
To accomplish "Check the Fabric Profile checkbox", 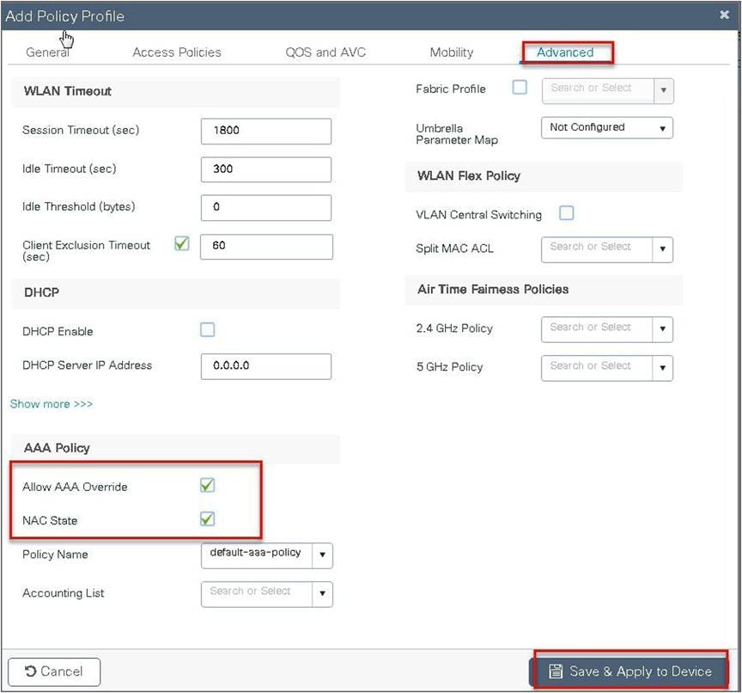I will (520, 87).
